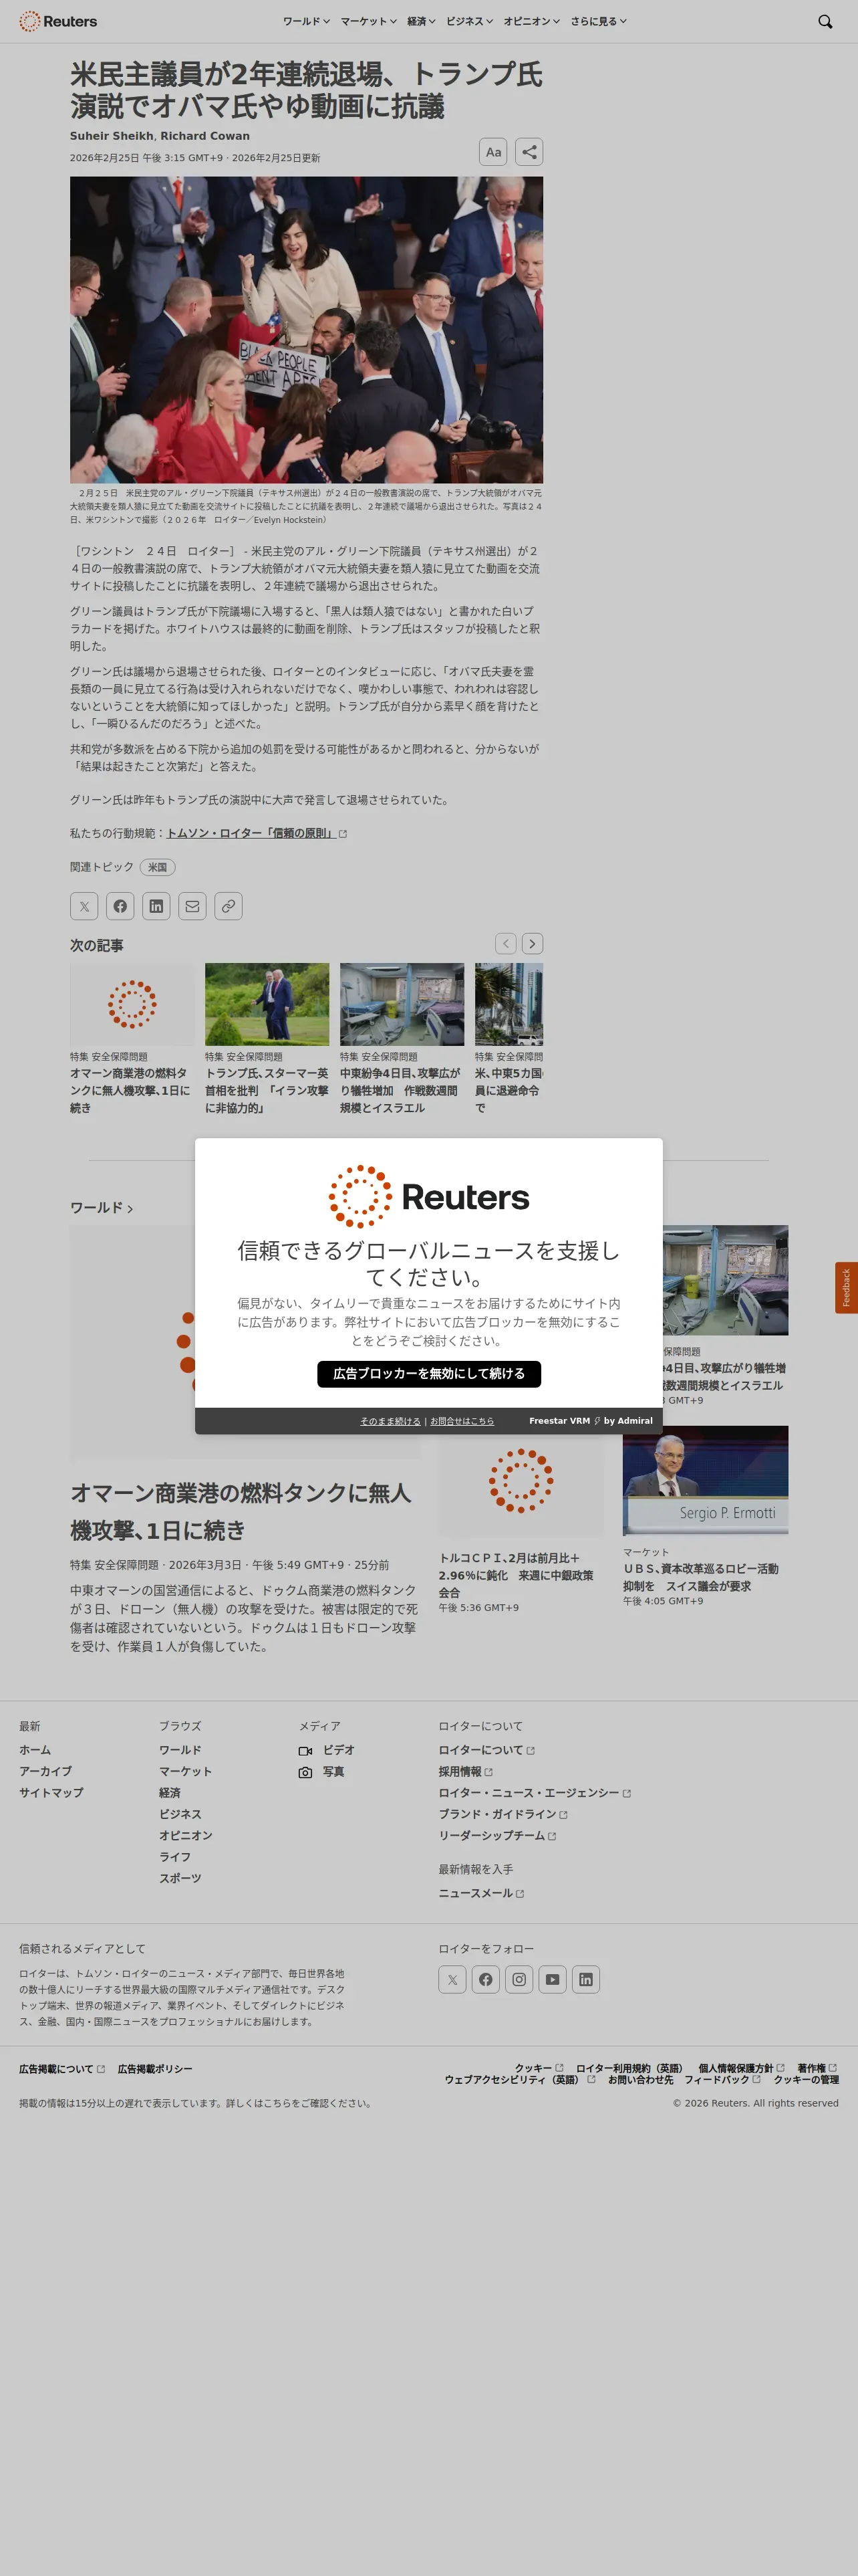Open クッキーの管理 footer link
Screen dimensions: 858x2576
coord(806,2079)
